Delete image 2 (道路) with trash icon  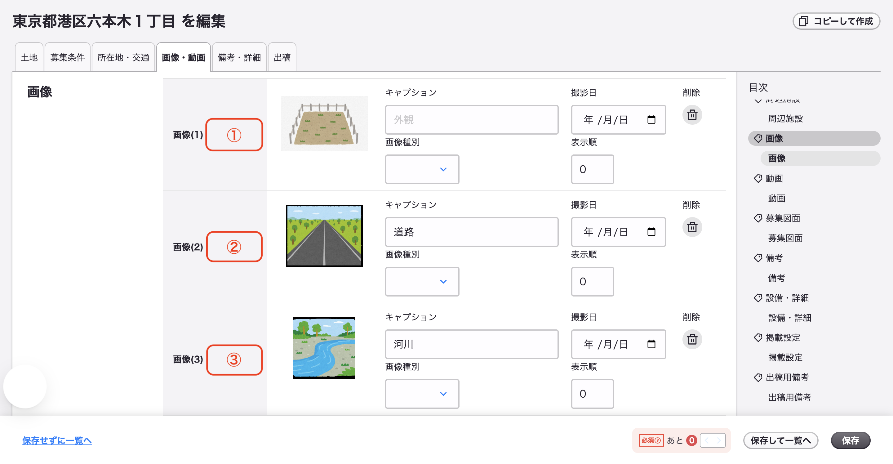692,227
